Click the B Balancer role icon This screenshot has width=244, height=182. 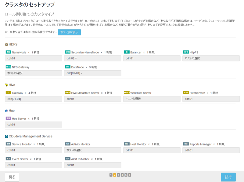[x=127, y=52]
